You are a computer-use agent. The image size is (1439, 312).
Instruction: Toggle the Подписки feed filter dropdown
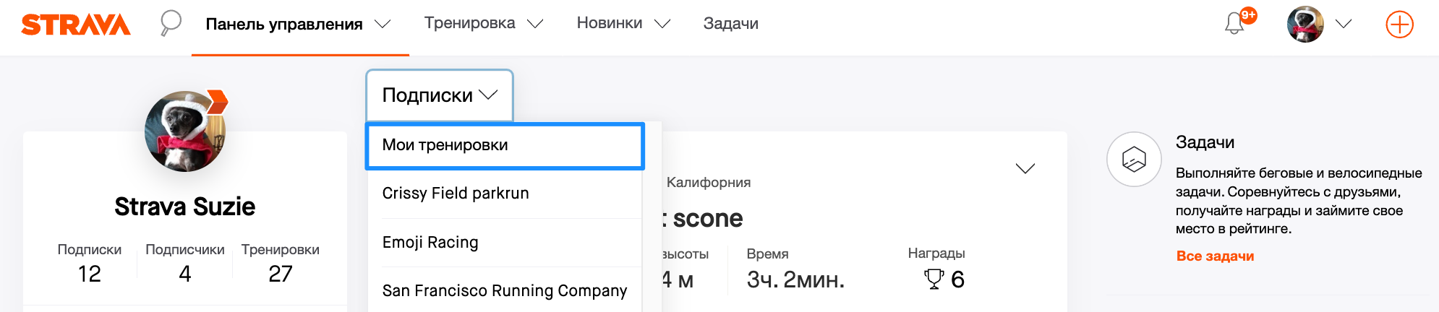(440, 95)
